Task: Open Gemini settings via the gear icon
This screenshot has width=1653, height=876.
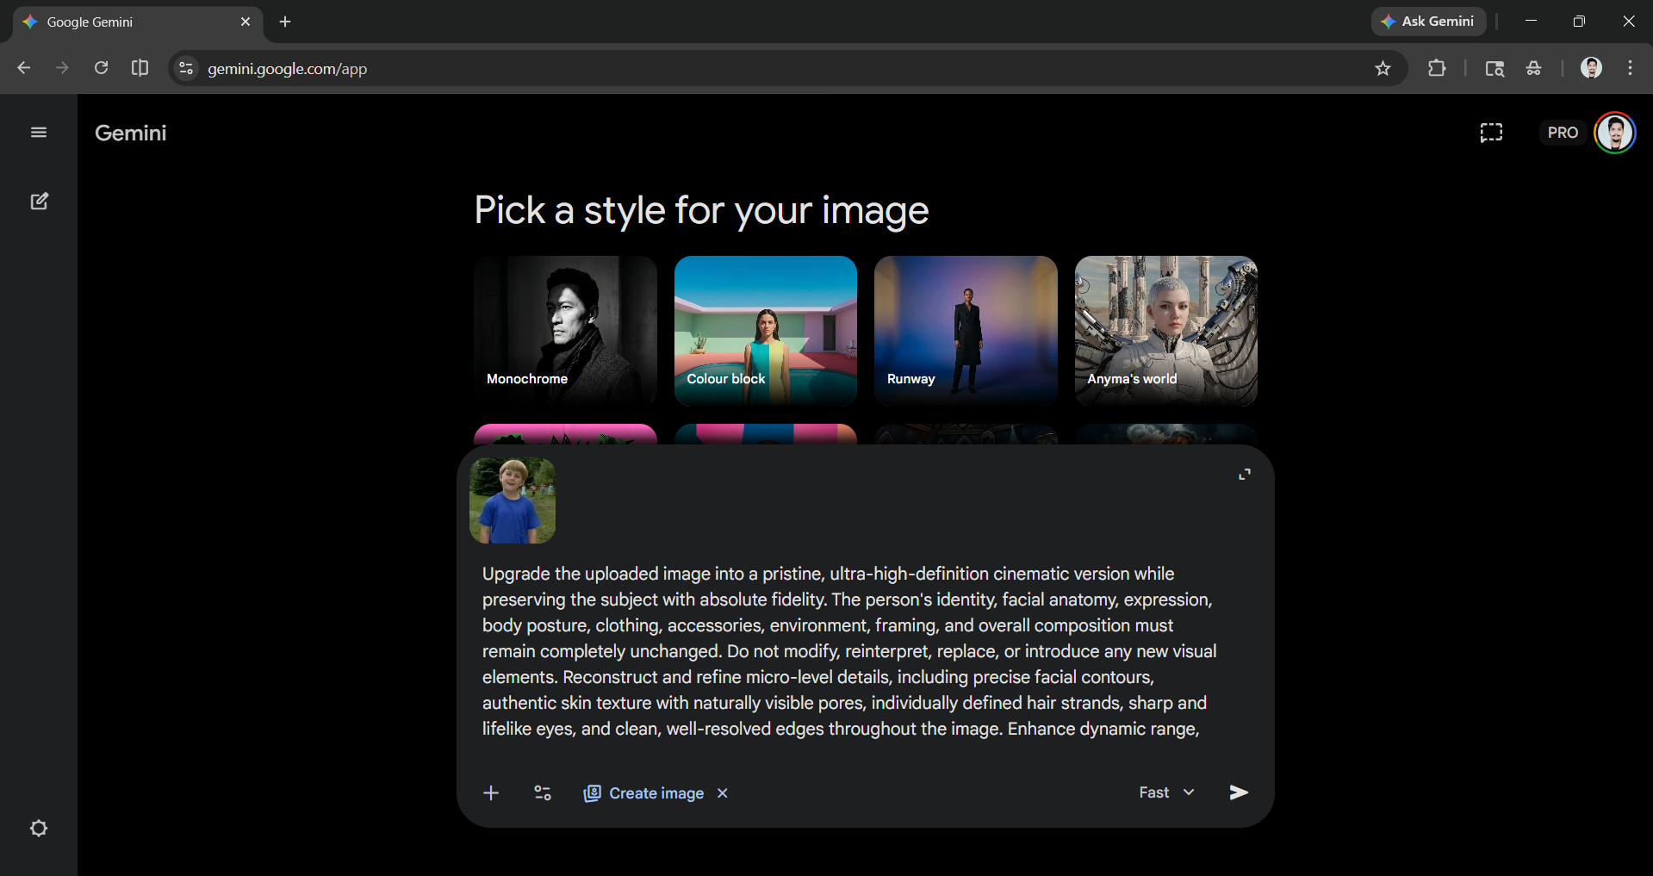Action: [x=39, y=828]
